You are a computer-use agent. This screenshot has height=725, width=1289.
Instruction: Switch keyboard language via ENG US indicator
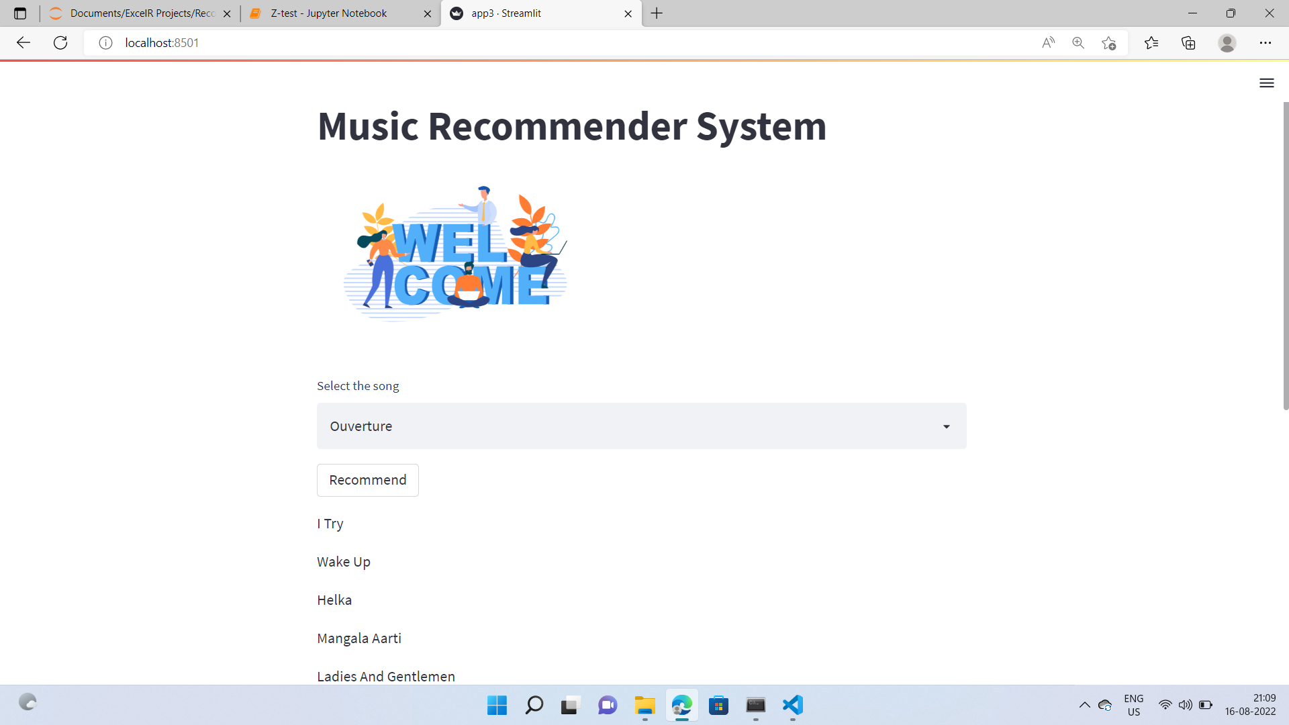1134,704
